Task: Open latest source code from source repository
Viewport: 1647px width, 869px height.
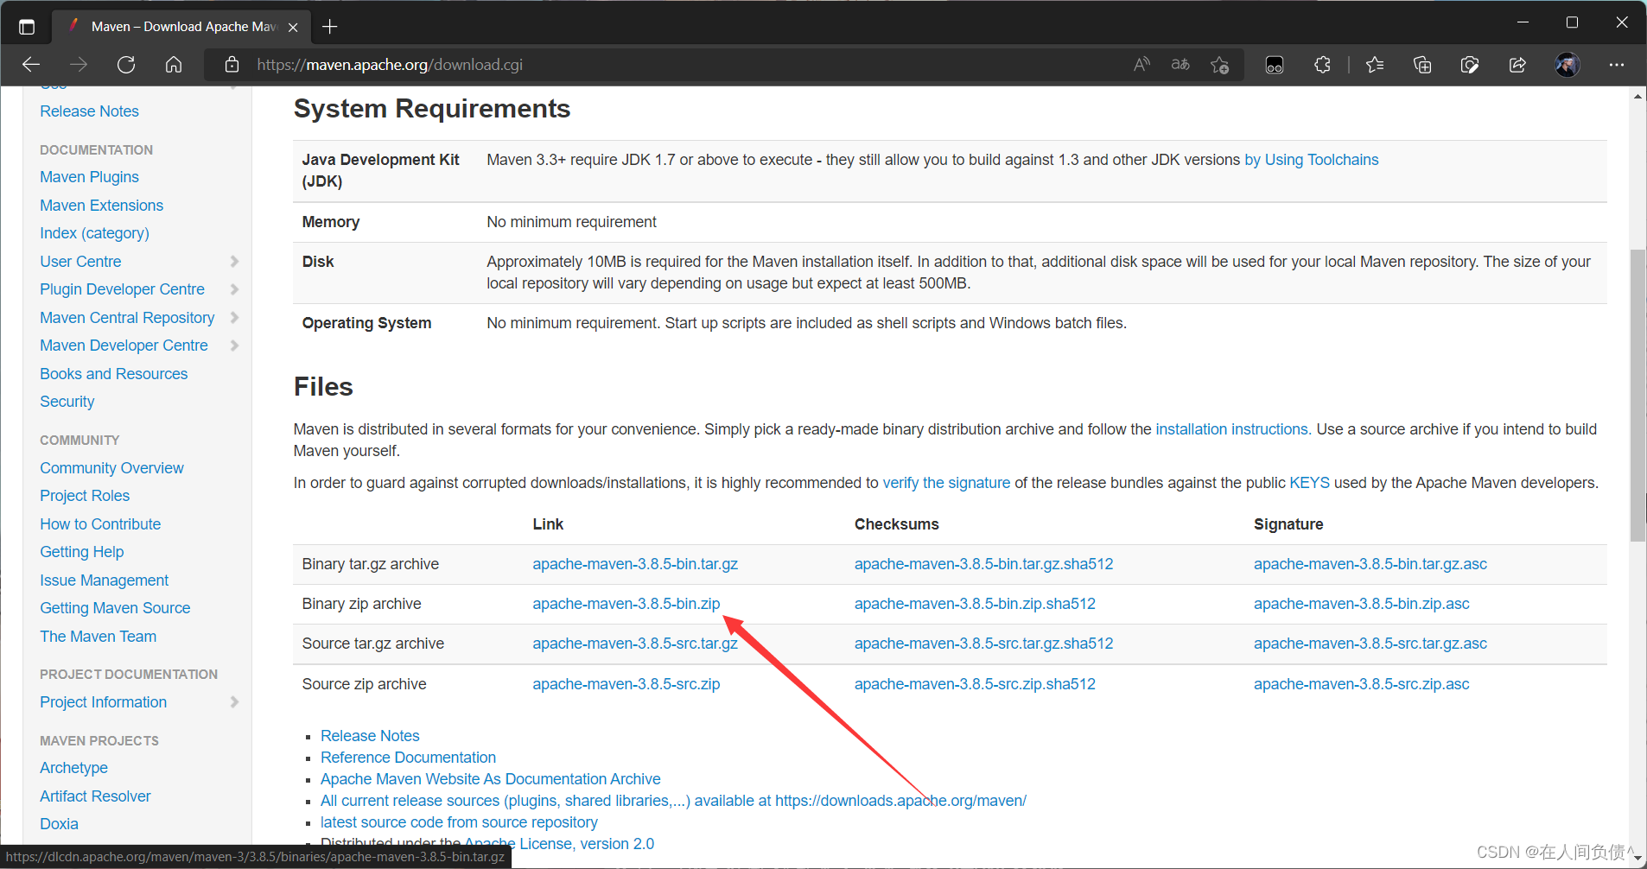Action: pos(459,822)
